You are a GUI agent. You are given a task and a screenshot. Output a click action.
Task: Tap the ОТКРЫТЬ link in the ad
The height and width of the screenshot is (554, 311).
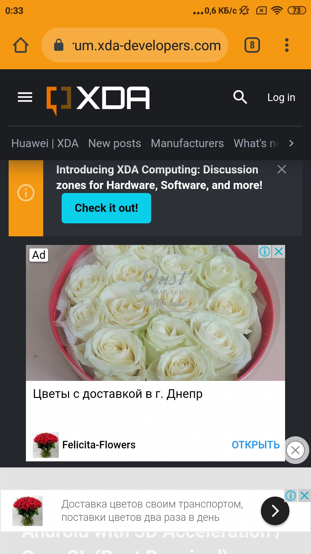pos(256,445)
